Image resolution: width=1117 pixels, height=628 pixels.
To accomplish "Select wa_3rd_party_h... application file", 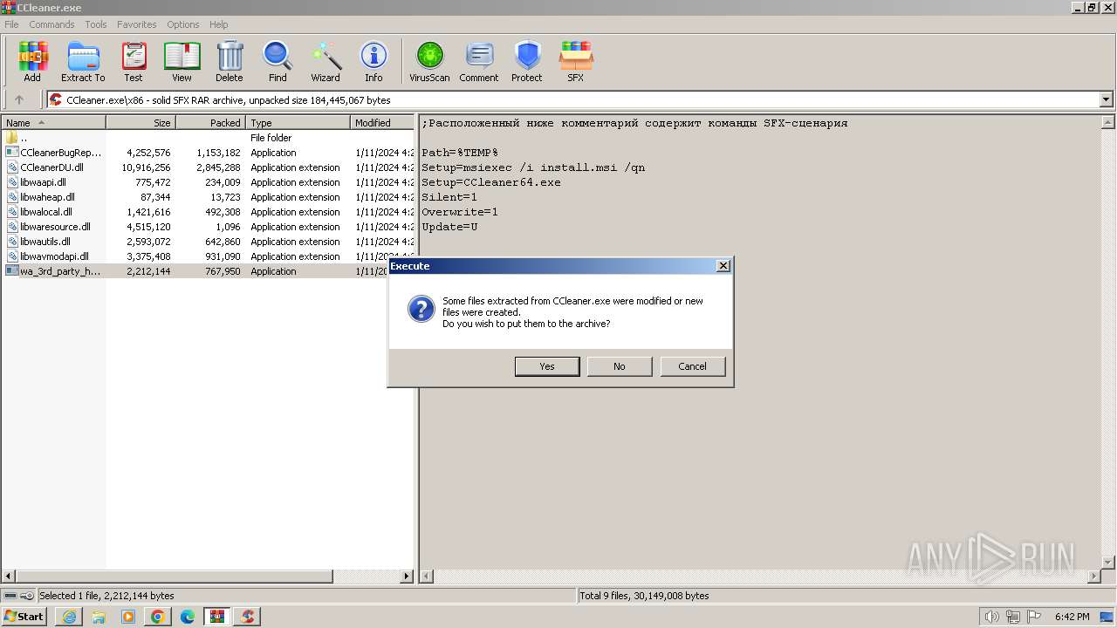I will point(208,271).
